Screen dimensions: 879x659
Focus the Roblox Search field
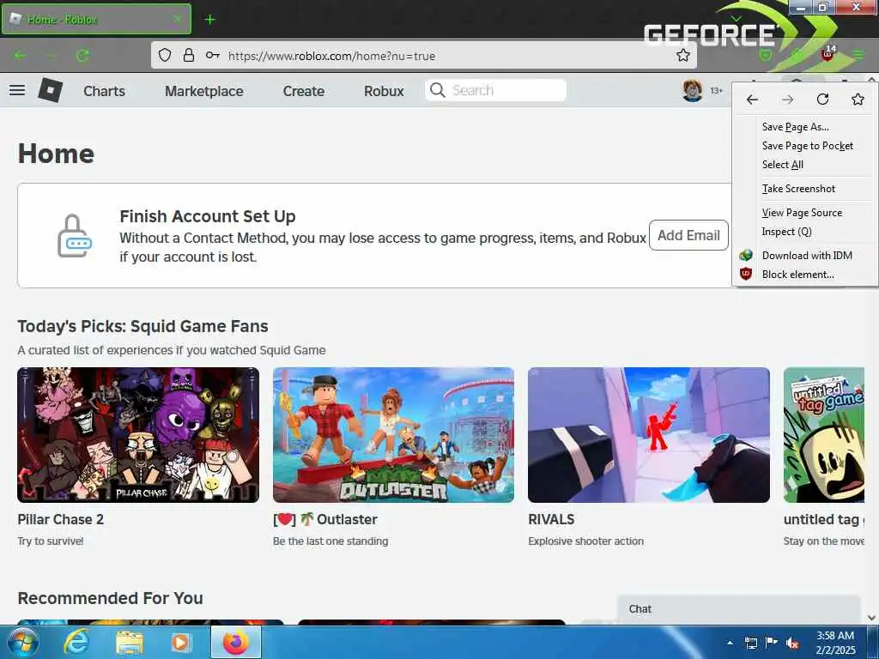tap(496, 90)
